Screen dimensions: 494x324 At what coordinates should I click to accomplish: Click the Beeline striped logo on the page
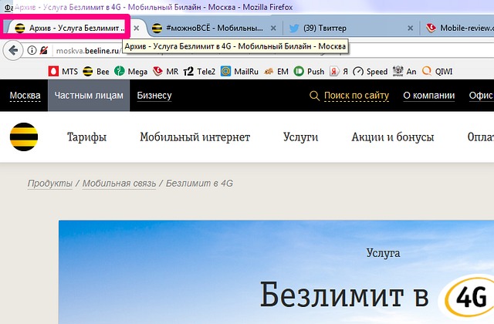point(24,137)
